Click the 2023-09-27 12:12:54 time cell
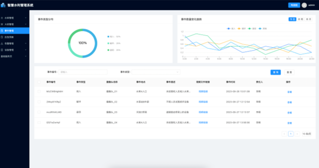This screenshot has width=319, height=168. [x=238, y=102]
